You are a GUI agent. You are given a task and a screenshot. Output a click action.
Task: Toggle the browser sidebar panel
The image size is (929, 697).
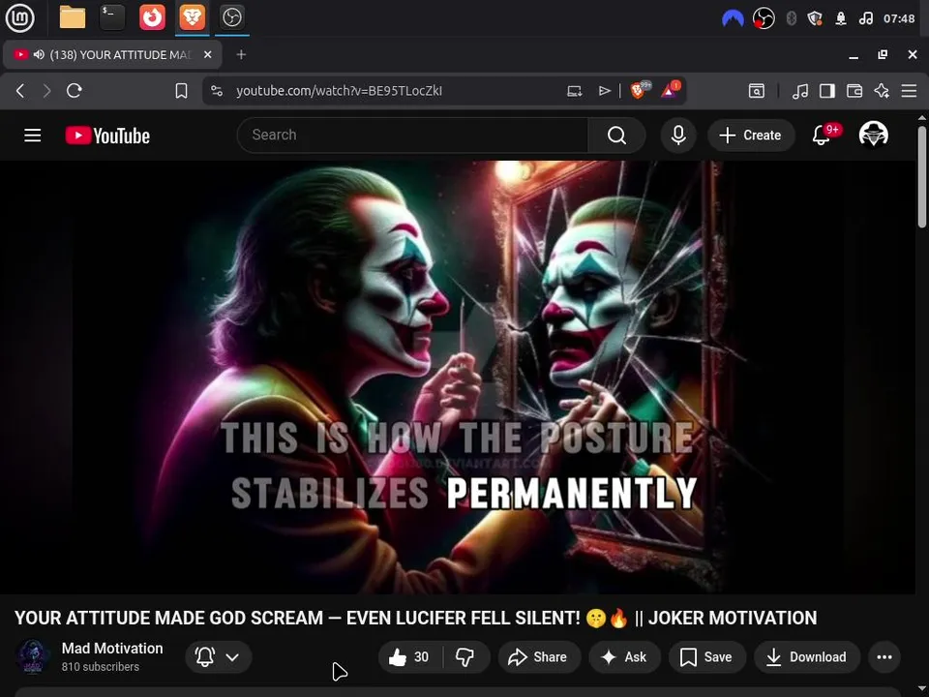coord(827,91)
